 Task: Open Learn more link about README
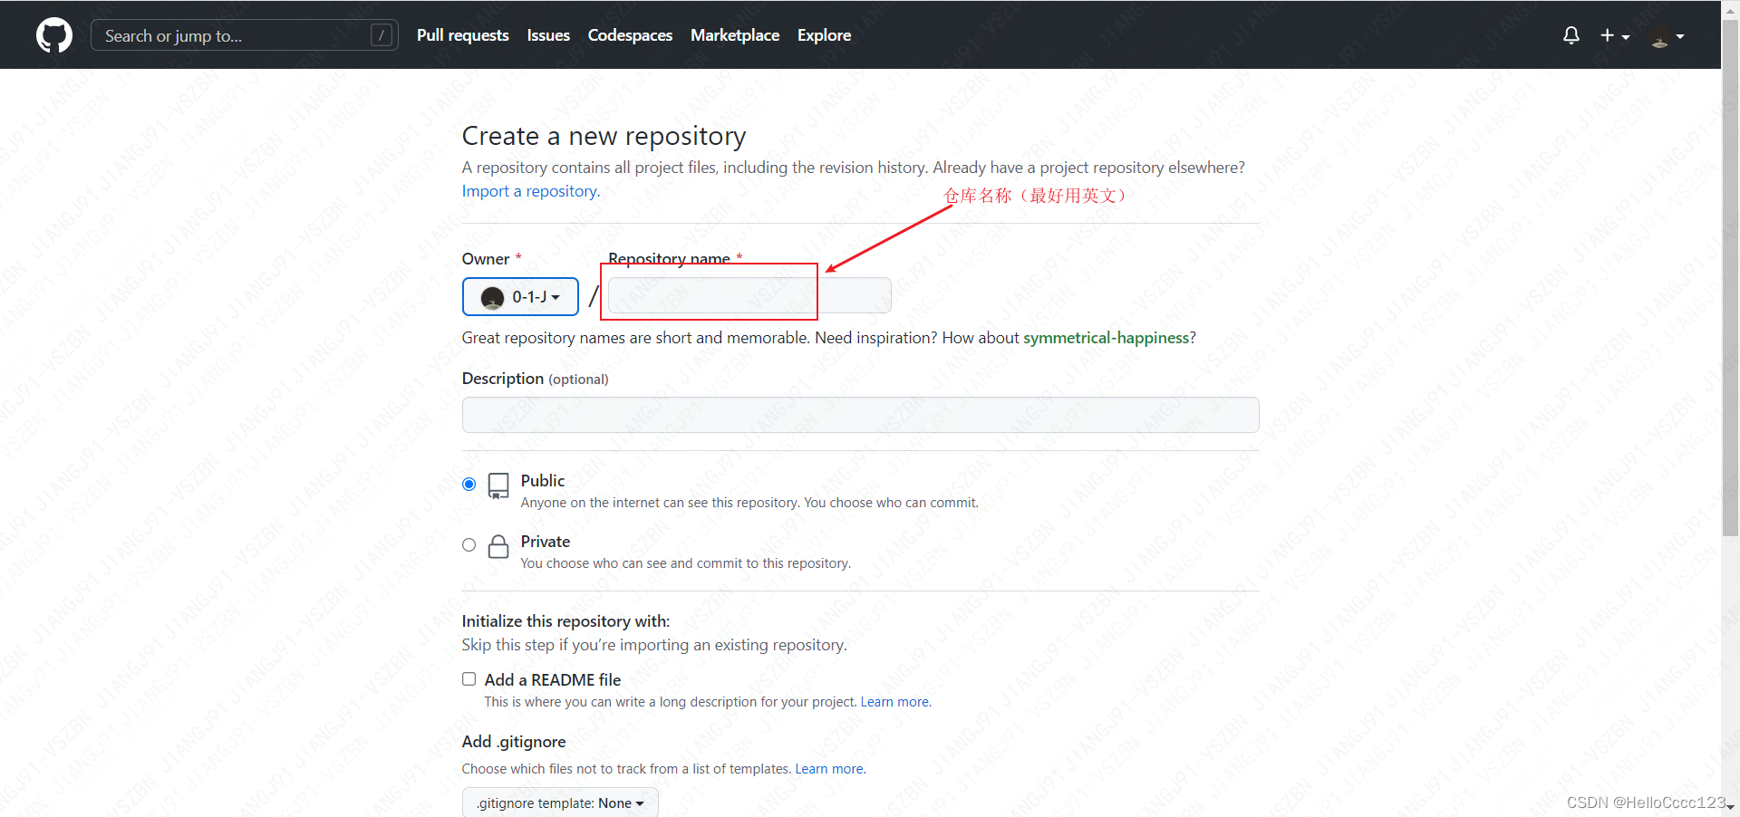(894, 702)
